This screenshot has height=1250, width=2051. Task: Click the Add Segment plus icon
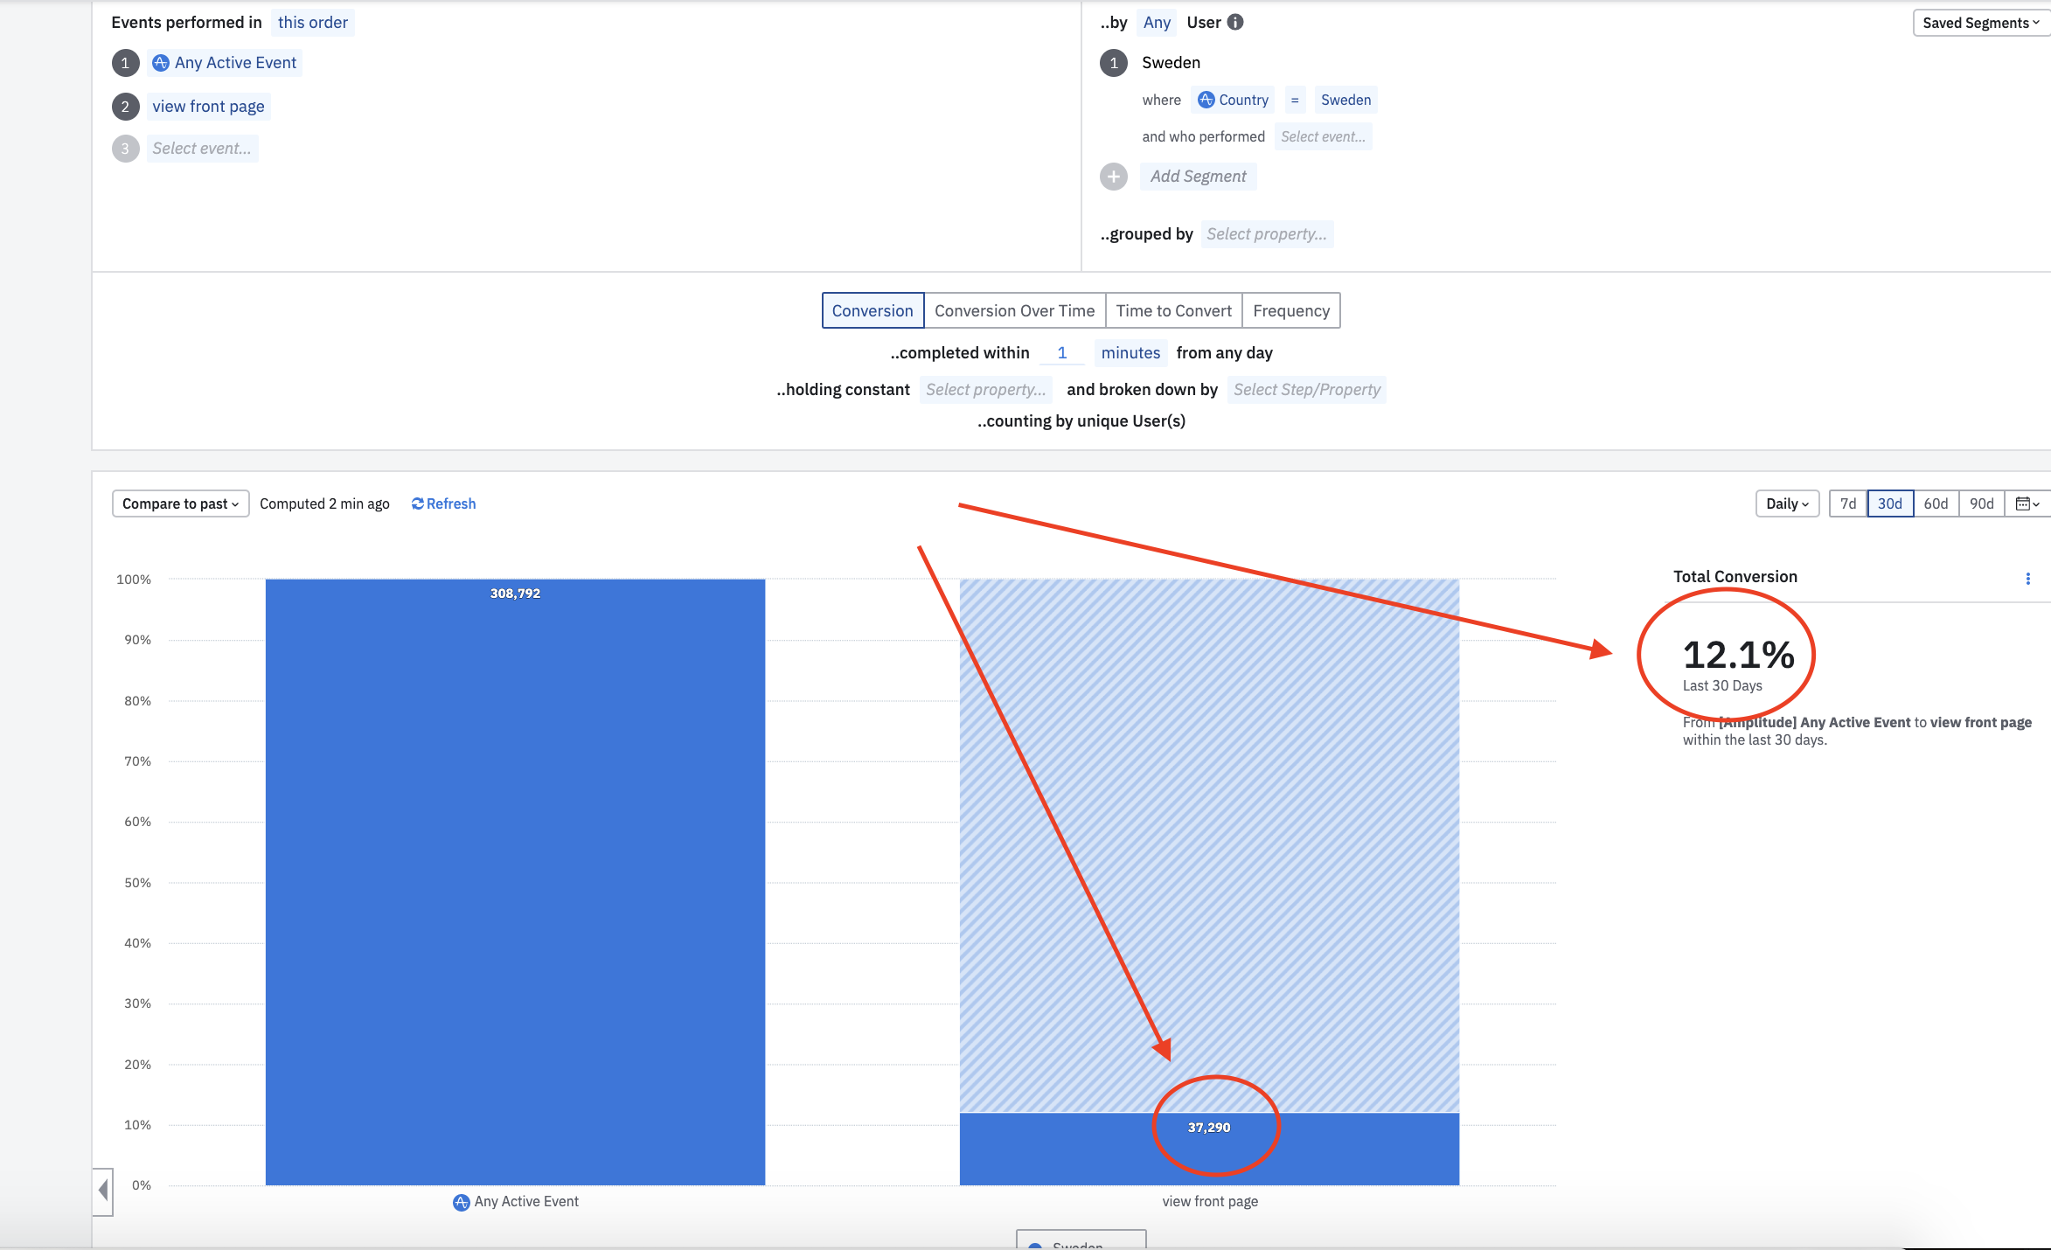coord(1113,177)
